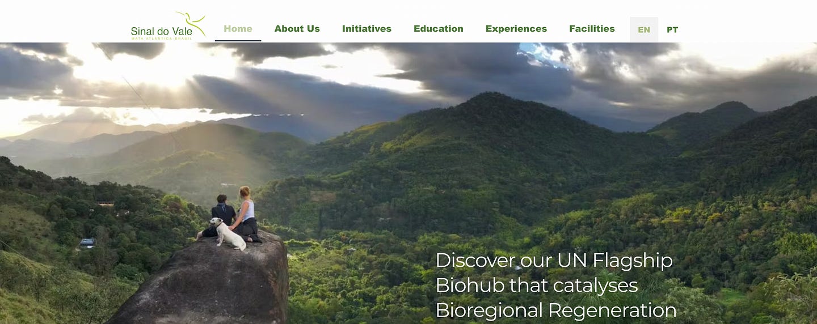Switch site language to PT
Image resolution: width=817 pixels, height=324 pixels.
(672, 29)
